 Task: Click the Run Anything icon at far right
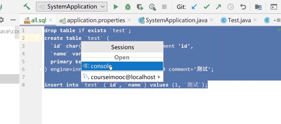(274, 7)
